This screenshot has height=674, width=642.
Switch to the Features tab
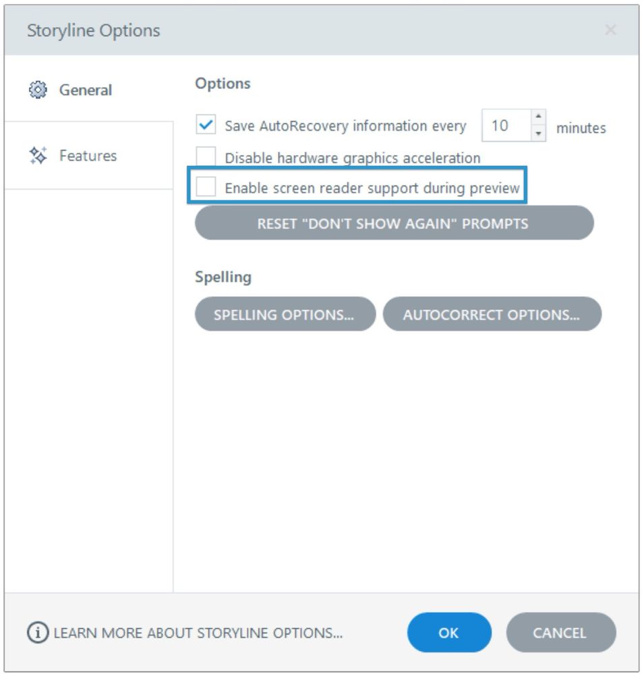pos(88,156)
